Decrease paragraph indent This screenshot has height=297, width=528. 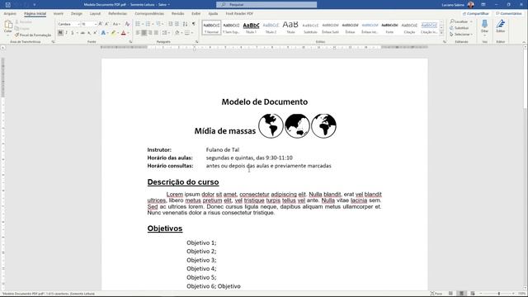tap(171, 24)
